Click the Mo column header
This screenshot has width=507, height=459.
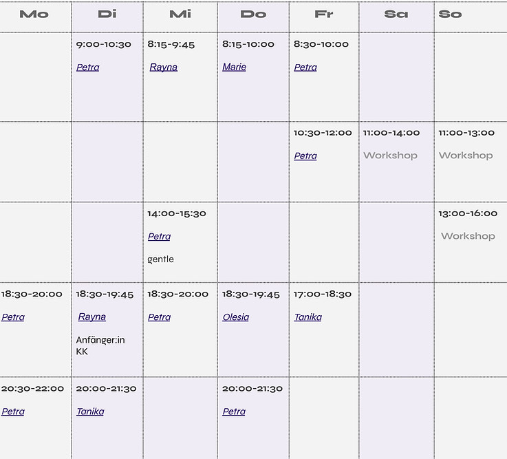(34, 14)
